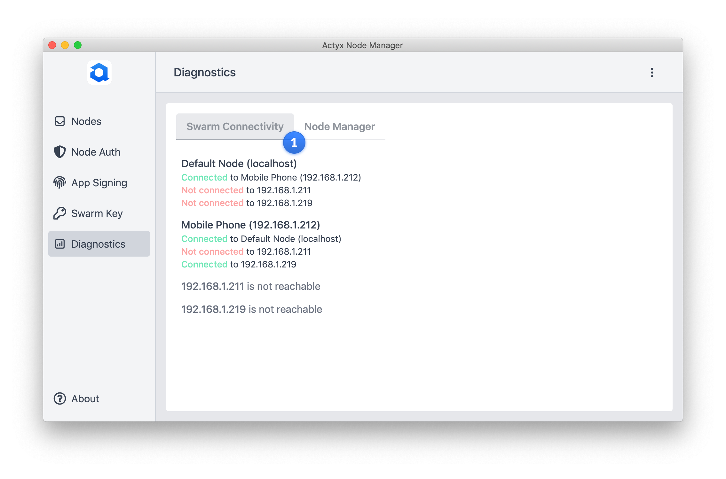The height and width of the screenshot is (479, 726).
Task: Navigate to App Signing
Action: pyautogui.click(x=99, y=183)
